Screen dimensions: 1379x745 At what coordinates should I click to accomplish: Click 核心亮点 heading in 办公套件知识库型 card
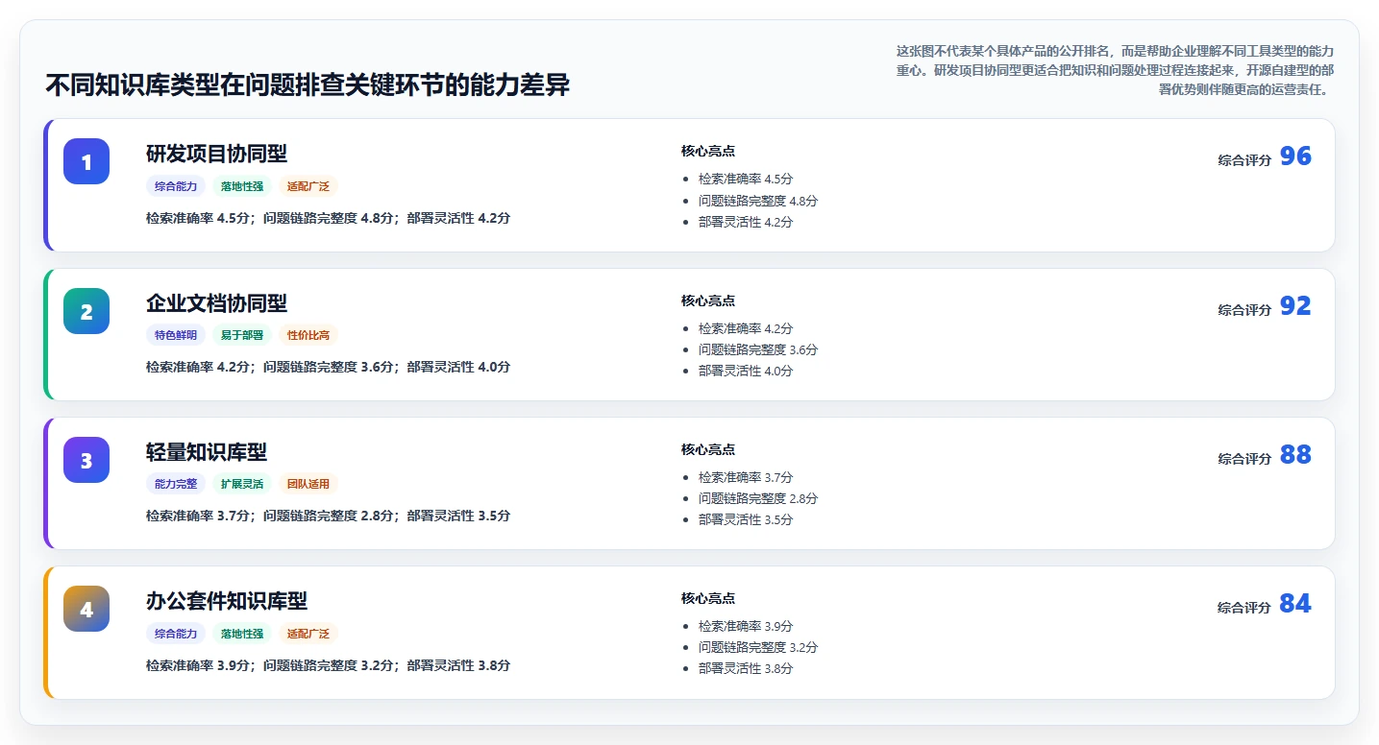[x=708, y=598]
